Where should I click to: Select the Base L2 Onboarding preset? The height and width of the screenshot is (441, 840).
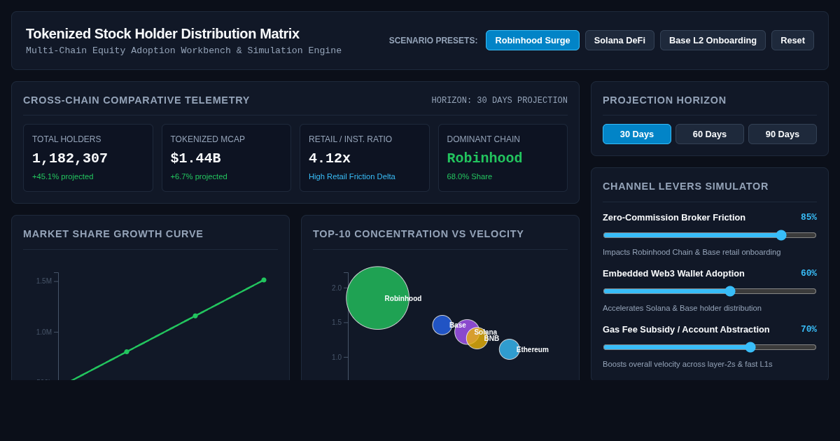713,40
